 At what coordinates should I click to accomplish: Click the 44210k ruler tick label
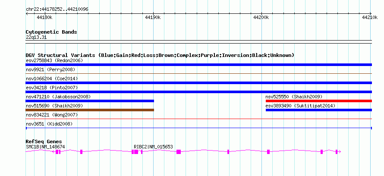tap(370, 17)
